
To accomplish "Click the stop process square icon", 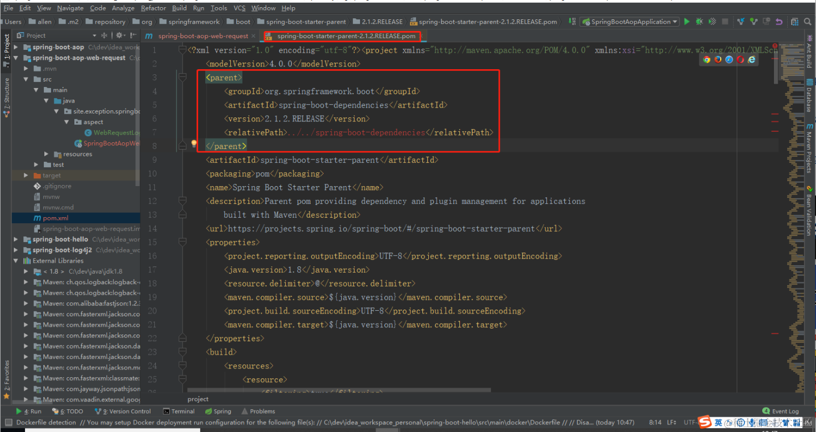I will coord(725,22).
